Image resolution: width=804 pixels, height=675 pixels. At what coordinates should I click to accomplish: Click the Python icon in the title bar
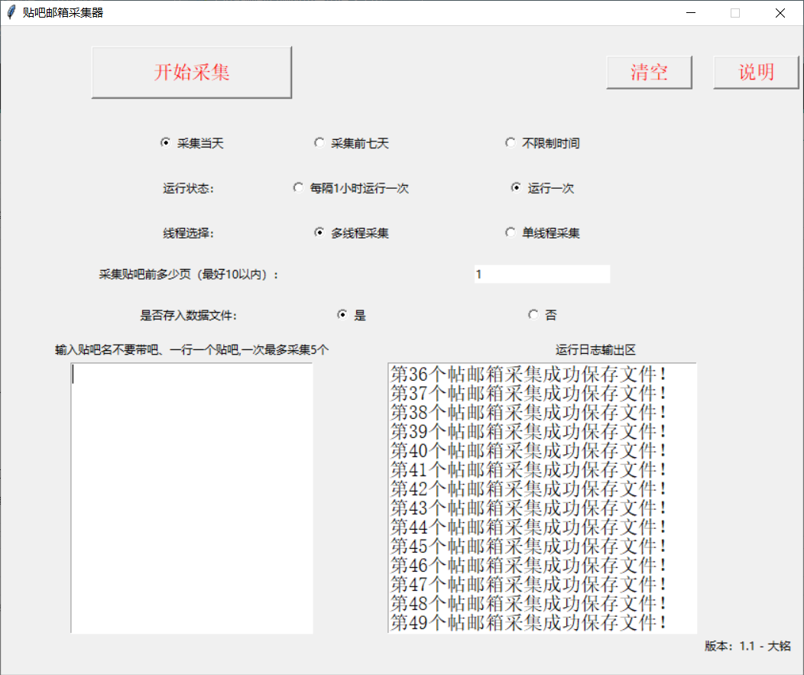pyautogui.click(x=9, y=12)
